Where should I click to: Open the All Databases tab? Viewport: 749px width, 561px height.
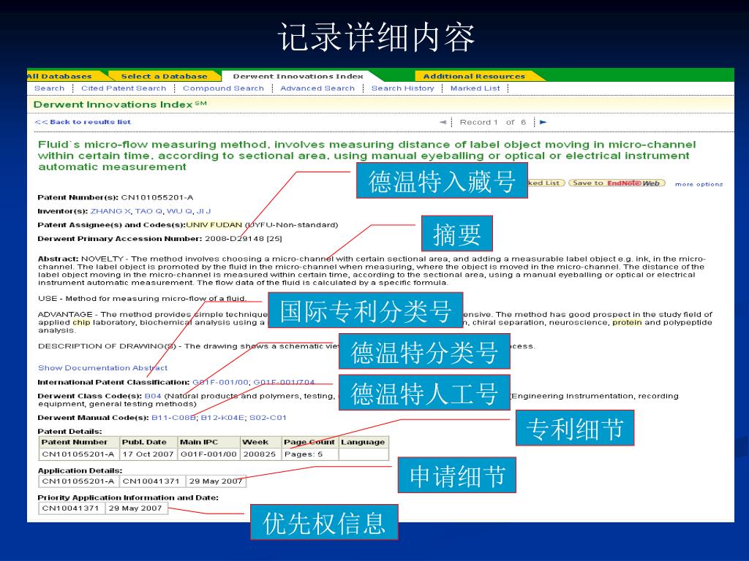(59, 76)
